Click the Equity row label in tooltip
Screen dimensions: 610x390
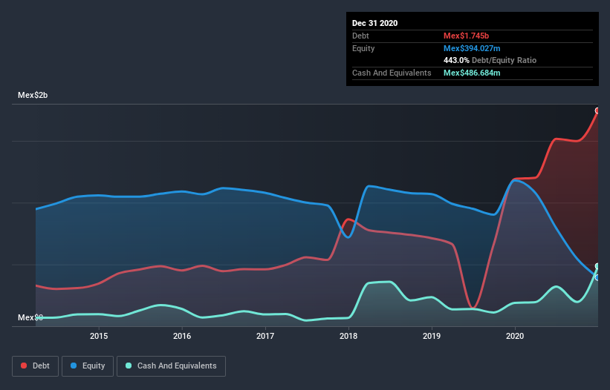click(x=363, y=48)
